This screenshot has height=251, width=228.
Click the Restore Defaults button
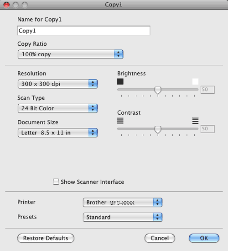pyautogui.click(x=46, y=238)
